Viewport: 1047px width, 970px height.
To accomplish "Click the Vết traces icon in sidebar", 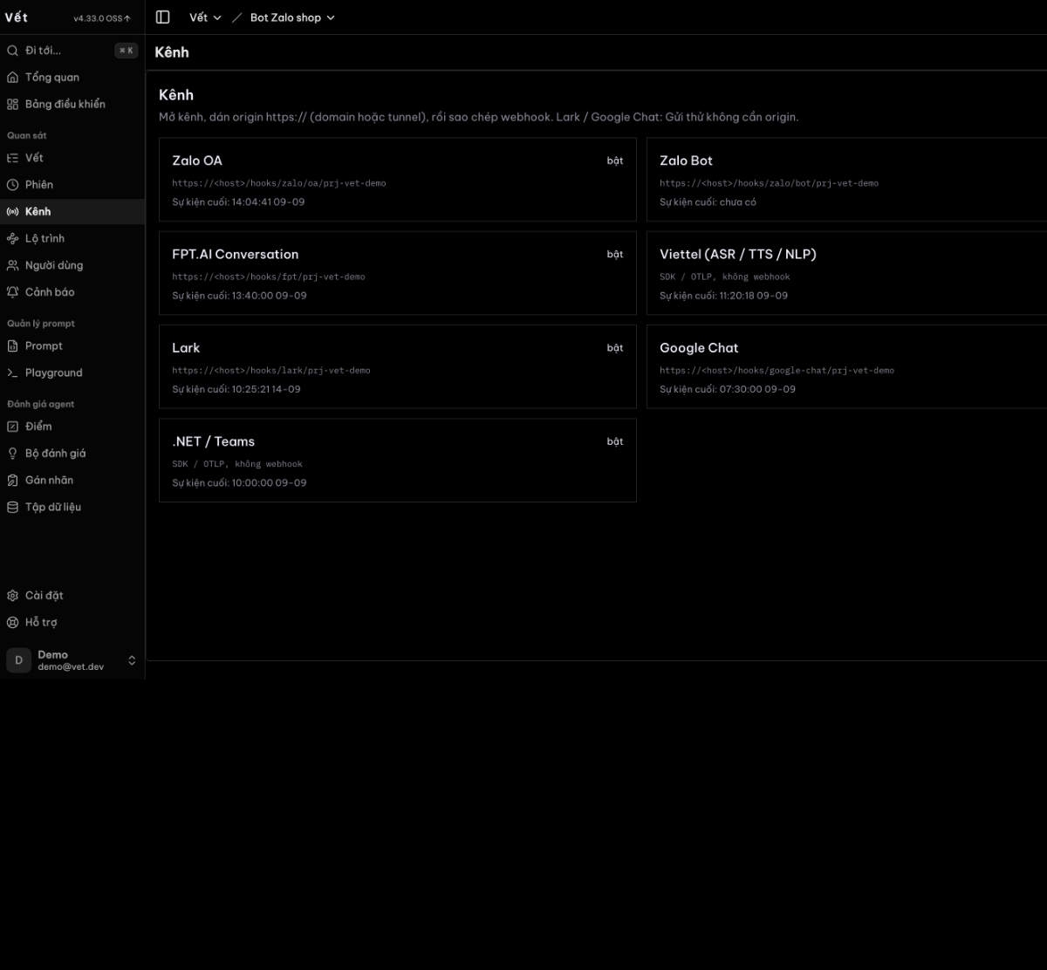I will (12, 158).
